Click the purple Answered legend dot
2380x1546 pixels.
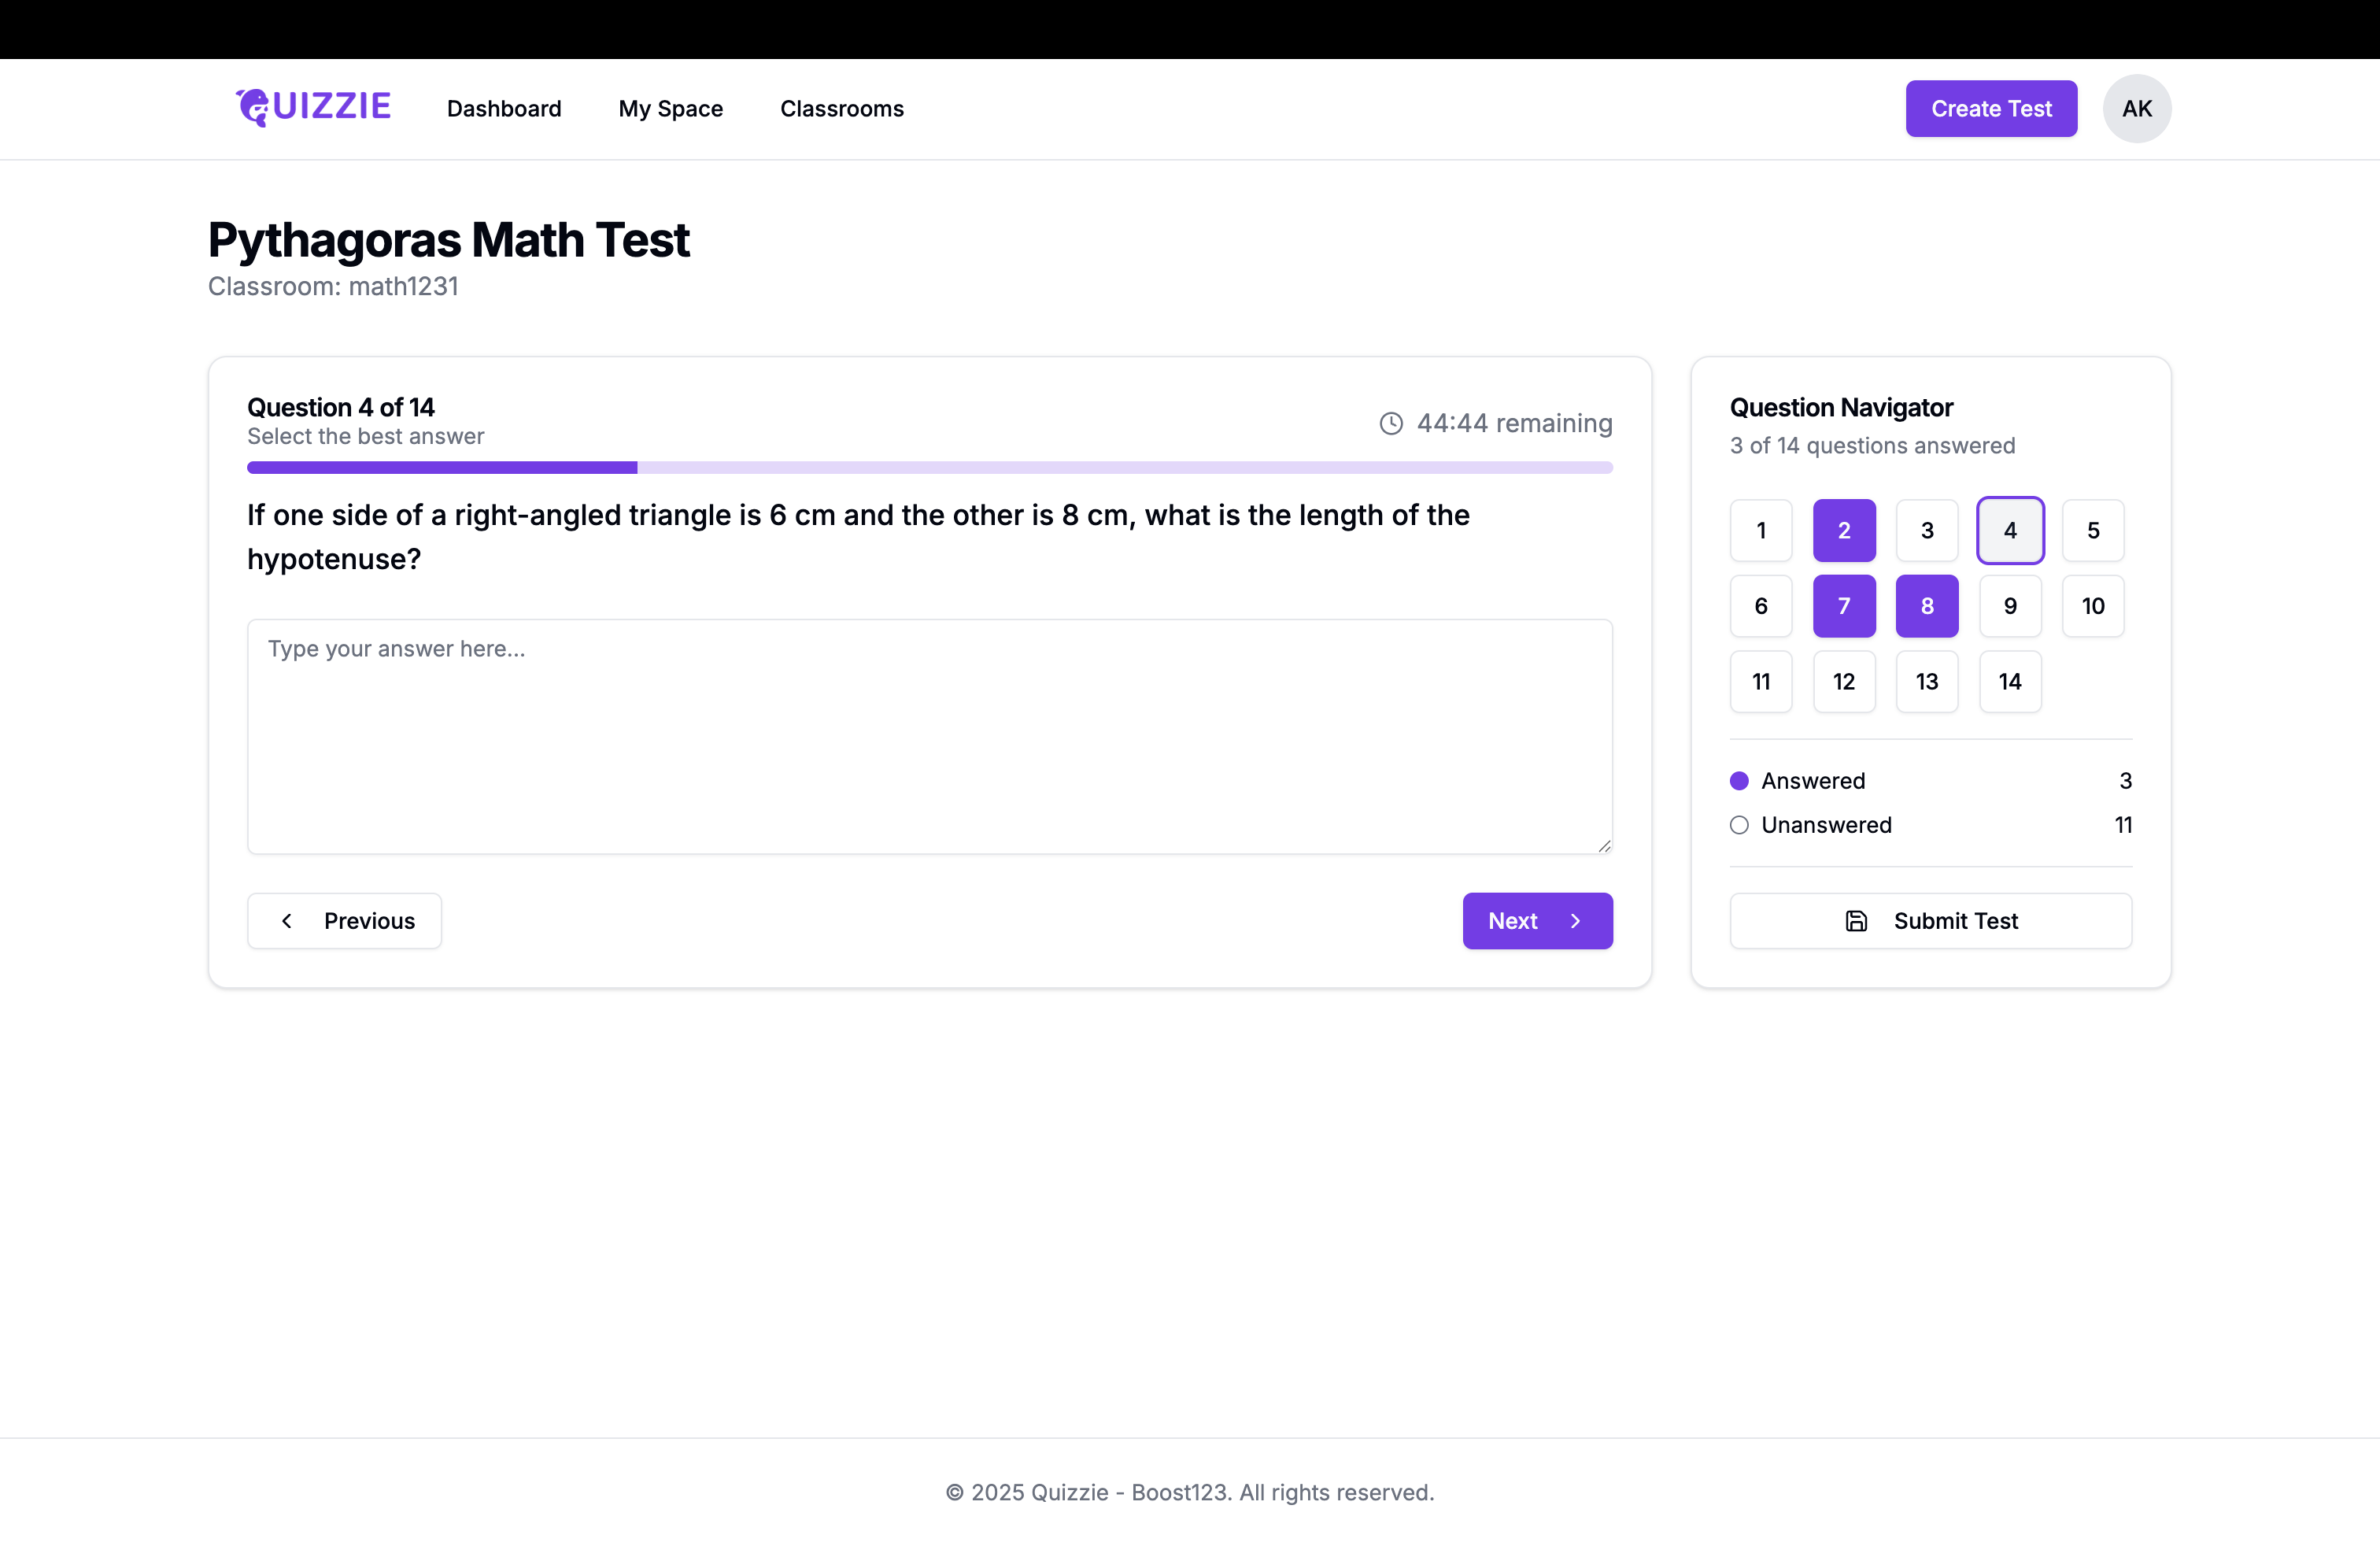(x=1739, y=781)
